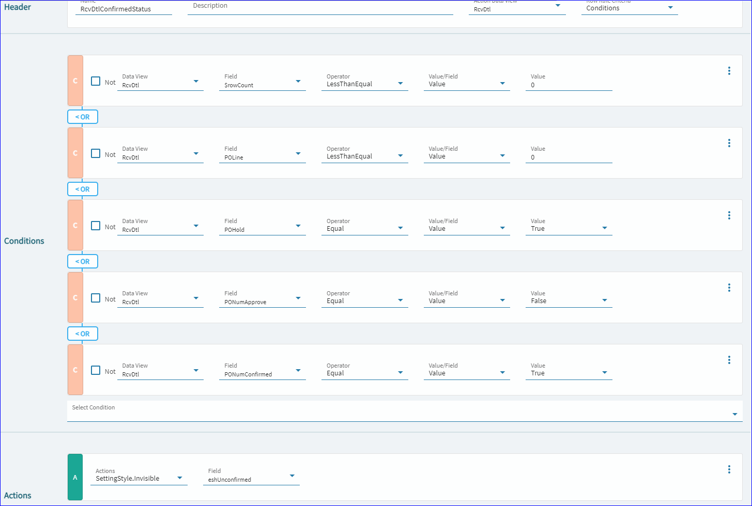Click the Actions section label
The image size is (752, 506).
click(x=18, y=495)
